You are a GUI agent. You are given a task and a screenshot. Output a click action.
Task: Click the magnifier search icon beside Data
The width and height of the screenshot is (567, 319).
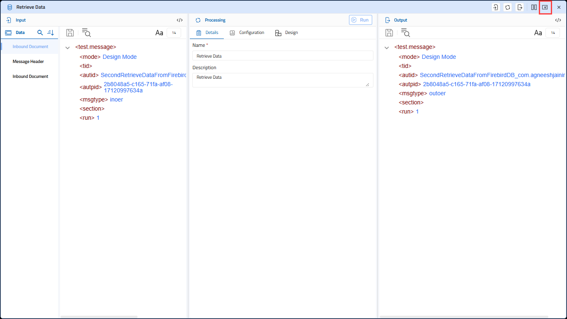coord(40,32)
